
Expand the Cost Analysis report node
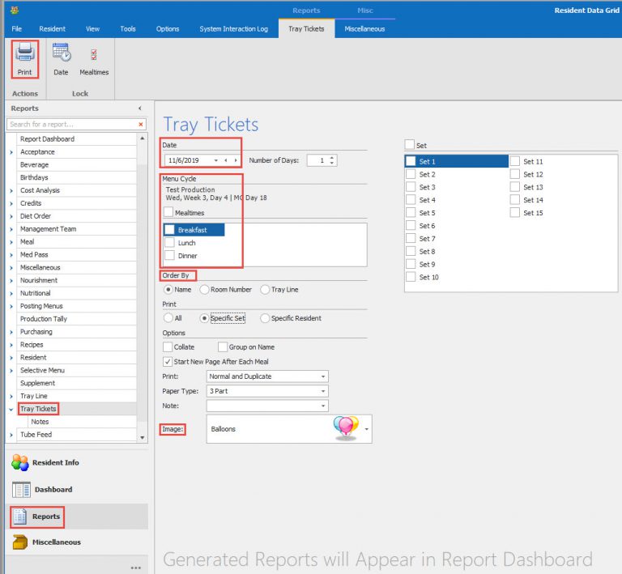[x=11, y=191]
